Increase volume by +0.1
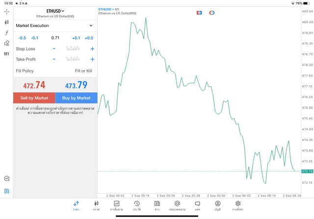This screenshot has width=314, height=219. [x=76, y=38]
